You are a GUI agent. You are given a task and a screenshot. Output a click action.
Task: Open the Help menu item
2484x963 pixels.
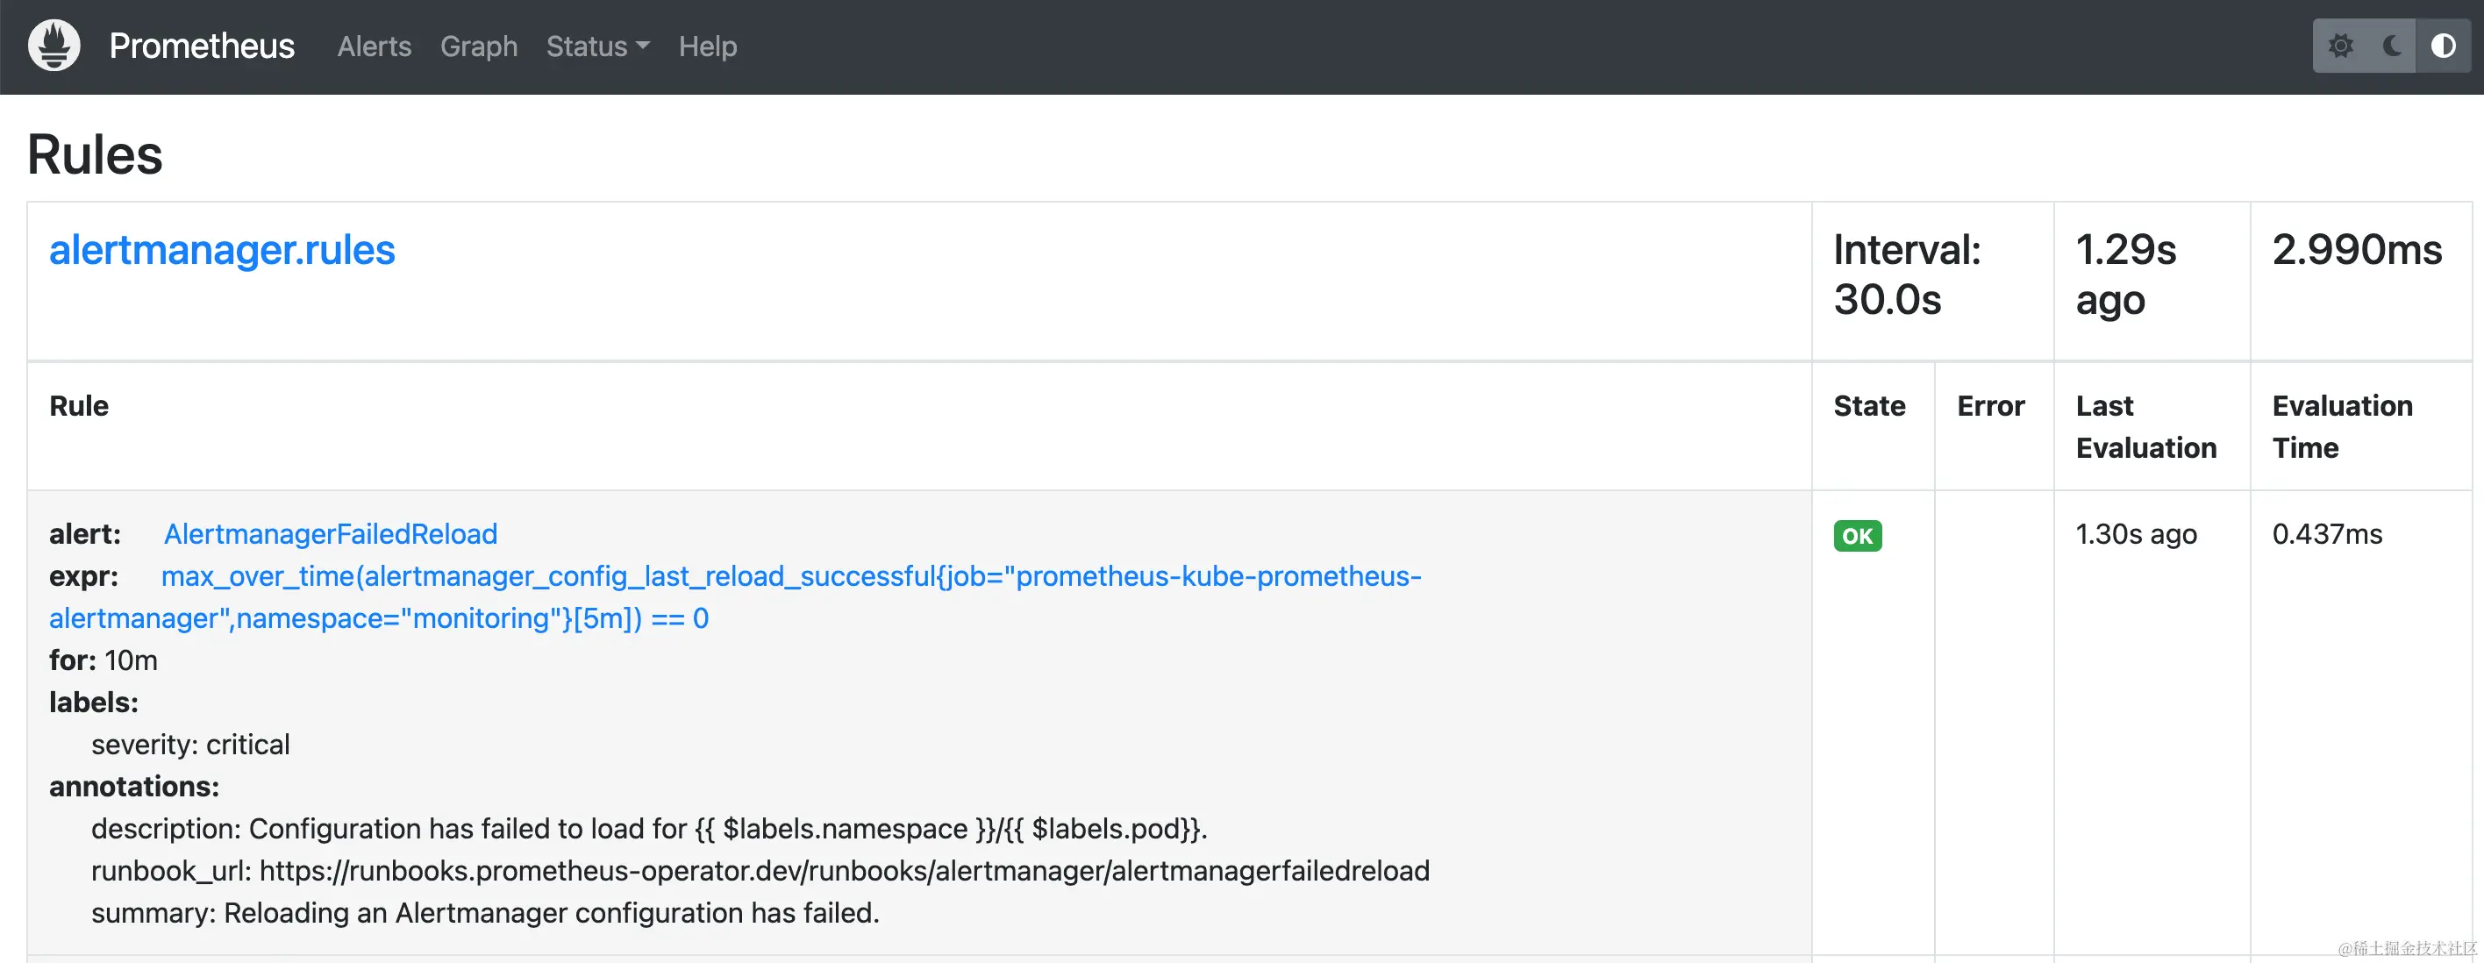(x=707, y=46)
